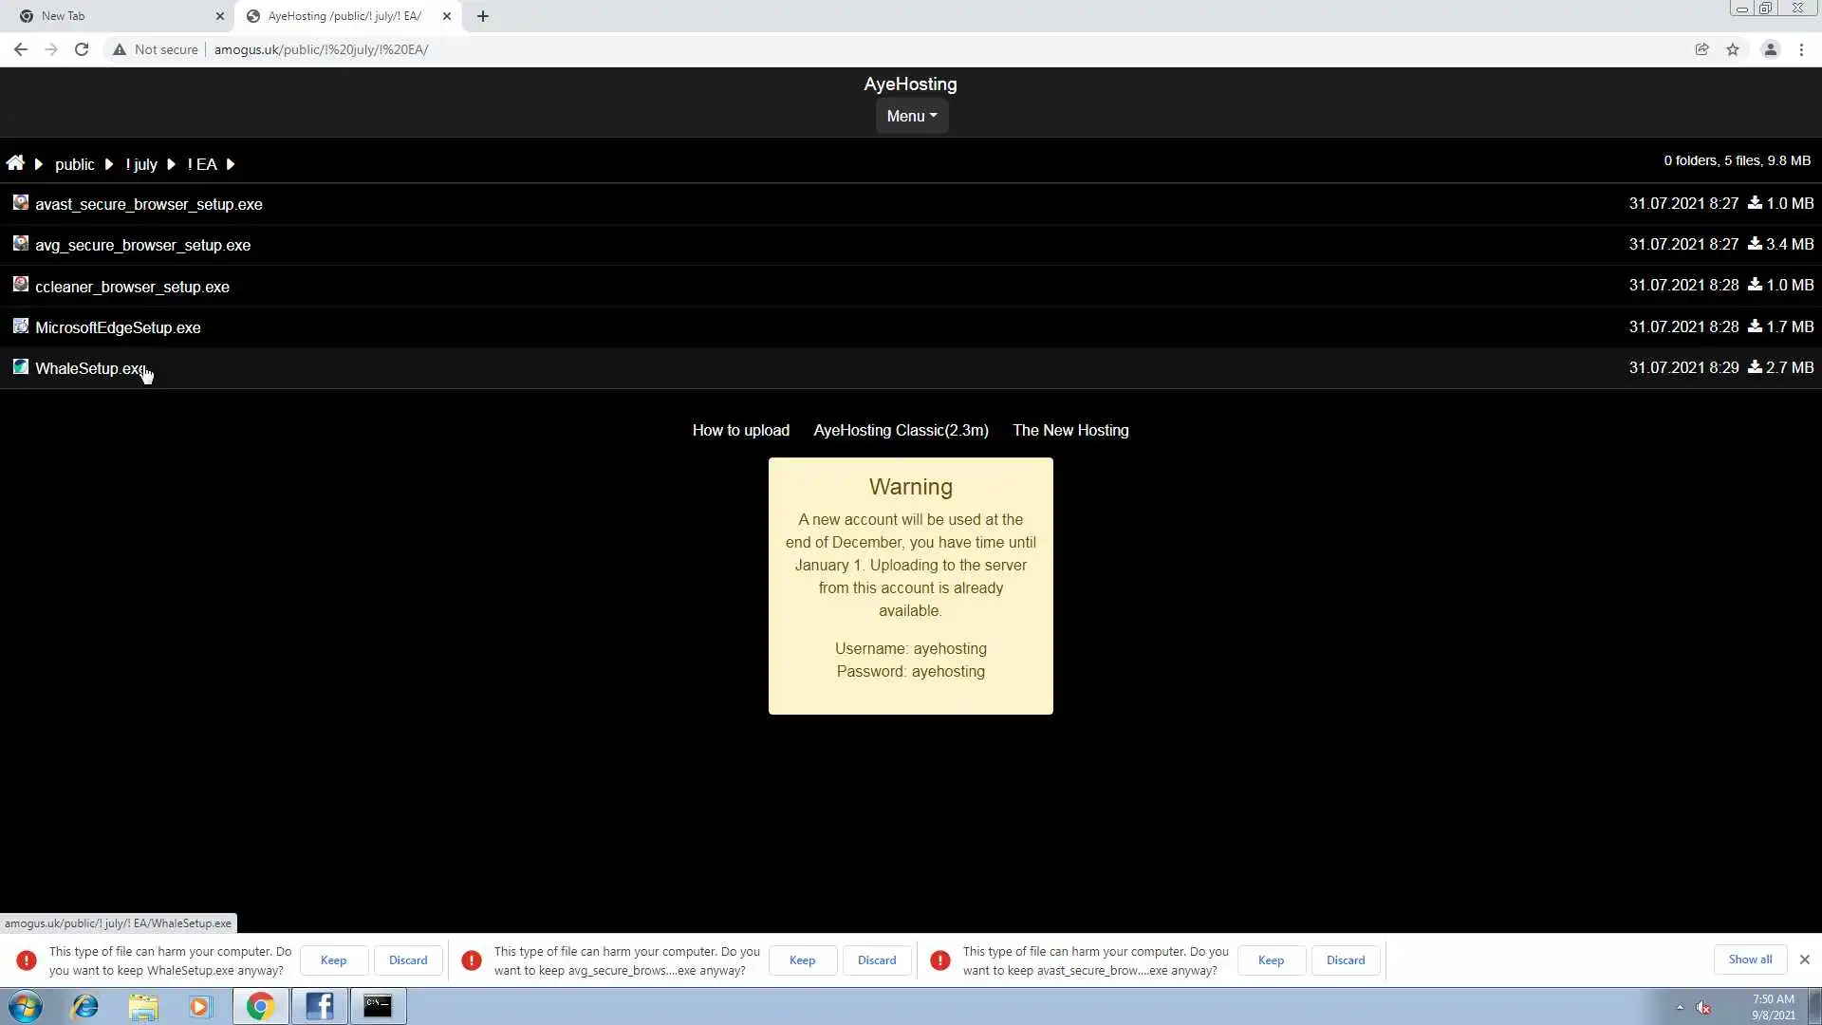
Task: Open the Menu dropdown
Action: coord(911,116)
